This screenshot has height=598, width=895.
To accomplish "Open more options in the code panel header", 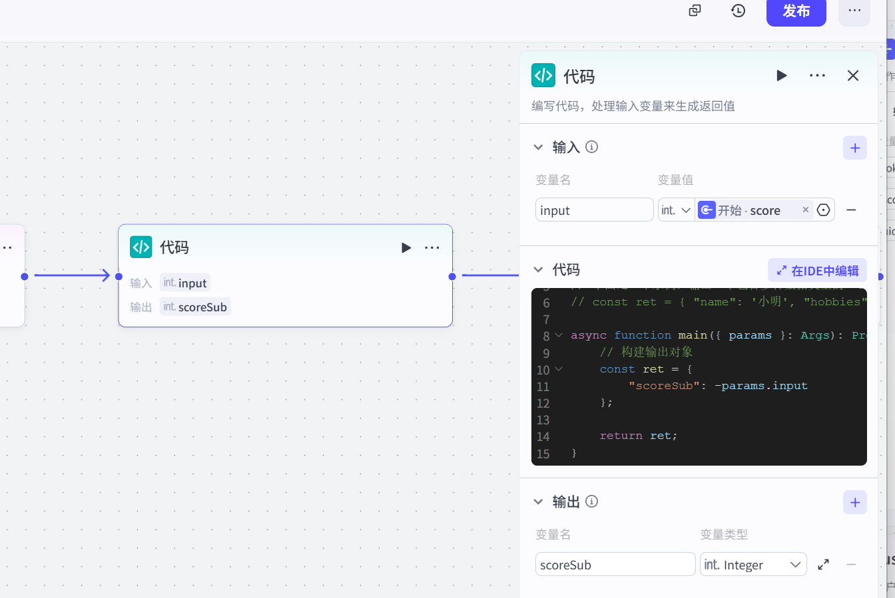I will pyautogui.click(x=817, y=76).
